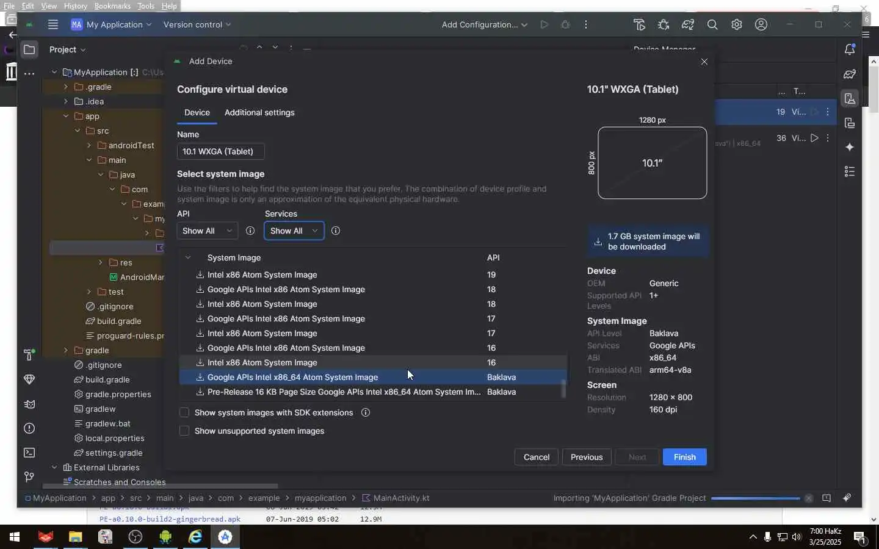
Task: Enable Show unsupported system images
Action: [x=184, y=431]
